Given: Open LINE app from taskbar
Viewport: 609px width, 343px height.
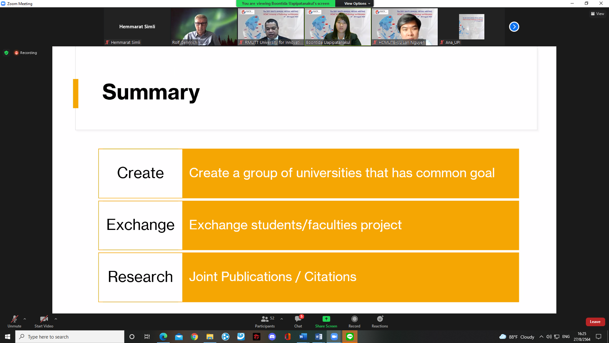Looking at the screenshot, I should pyautogui.click(x=350, y=337).
